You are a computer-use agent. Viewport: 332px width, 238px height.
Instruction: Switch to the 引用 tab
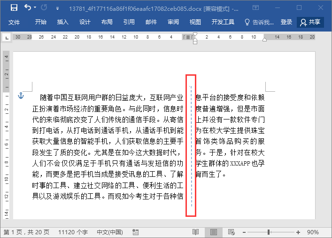129,22
